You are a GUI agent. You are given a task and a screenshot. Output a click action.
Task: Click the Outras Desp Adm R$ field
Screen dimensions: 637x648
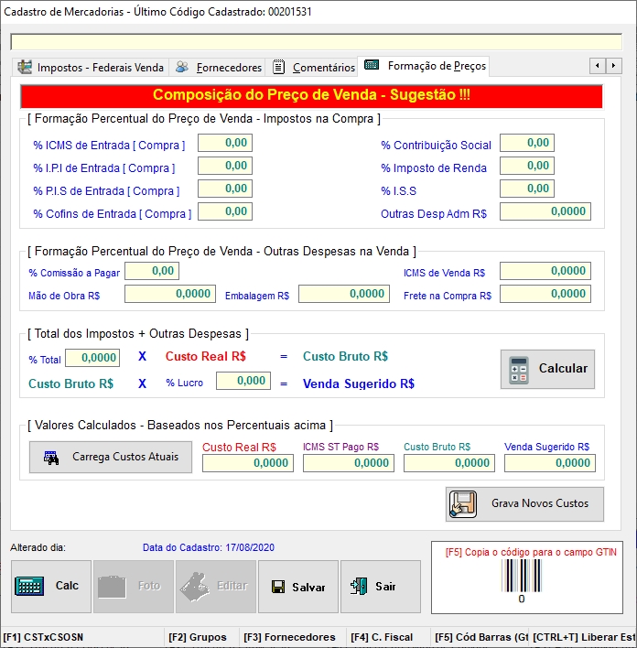tap(545, 211)
